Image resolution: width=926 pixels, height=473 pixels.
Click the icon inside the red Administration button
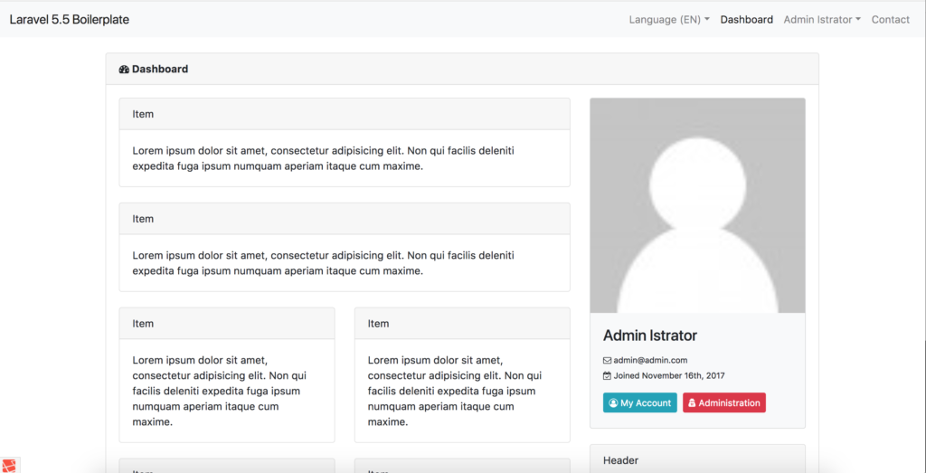[x=692, y=403]
